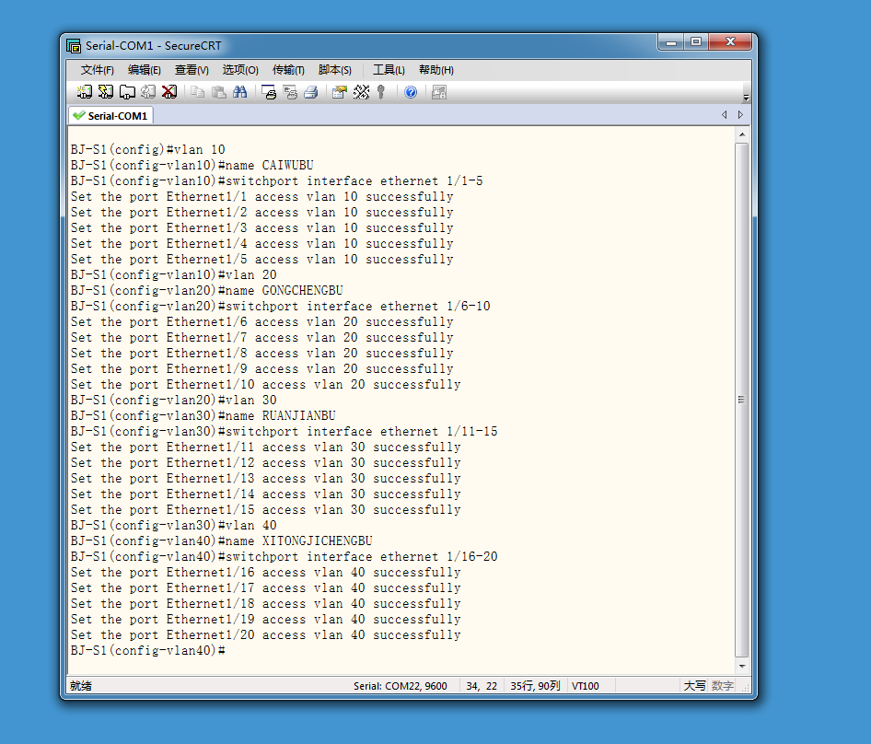Click the SecureCRT title bar app icon
This screenshot has width=871, height=744.
pos(74,45)
